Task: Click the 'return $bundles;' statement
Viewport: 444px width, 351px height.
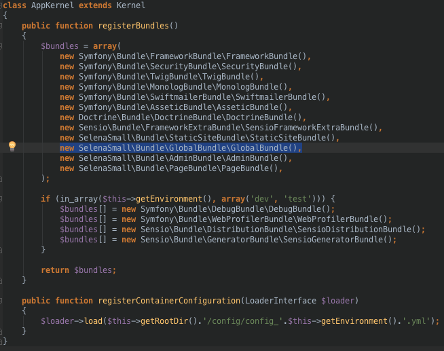Action: pos(79,270)
